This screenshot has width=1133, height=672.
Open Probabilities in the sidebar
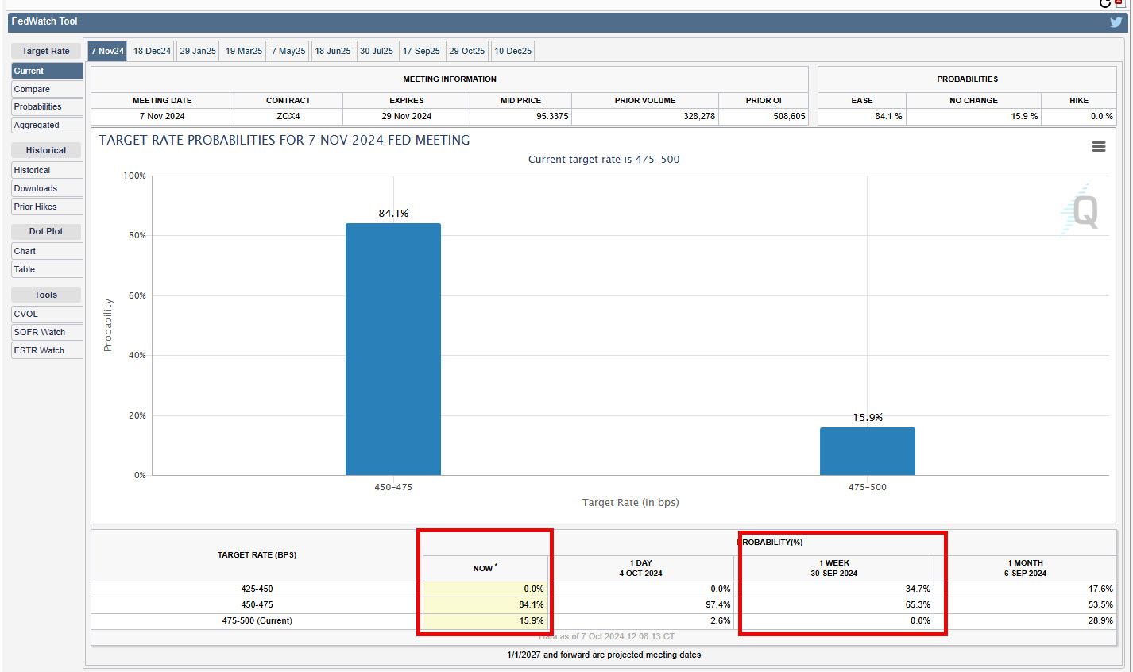pos(47,106)
